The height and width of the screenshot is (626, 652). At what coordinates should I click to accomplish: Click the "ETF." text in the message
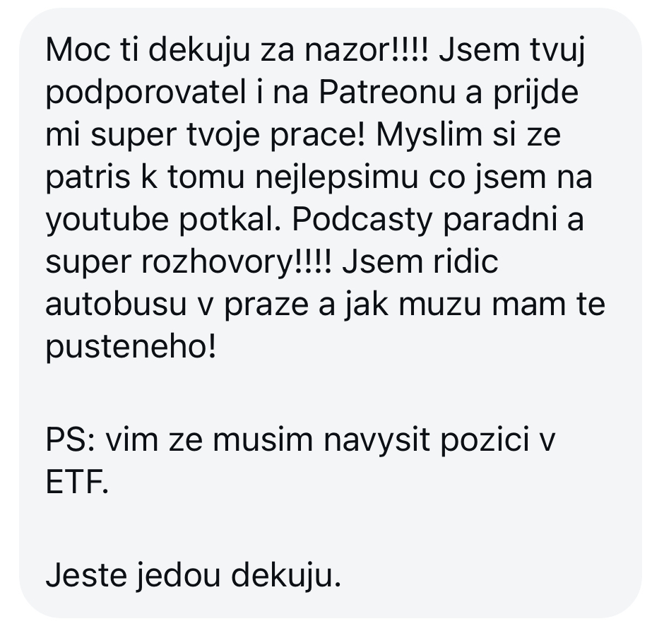[x=77, y=483]
